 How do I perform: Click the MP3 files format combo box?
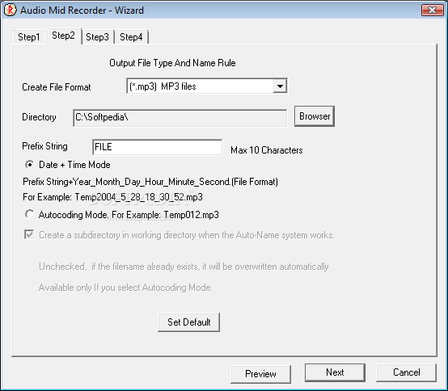207,86
